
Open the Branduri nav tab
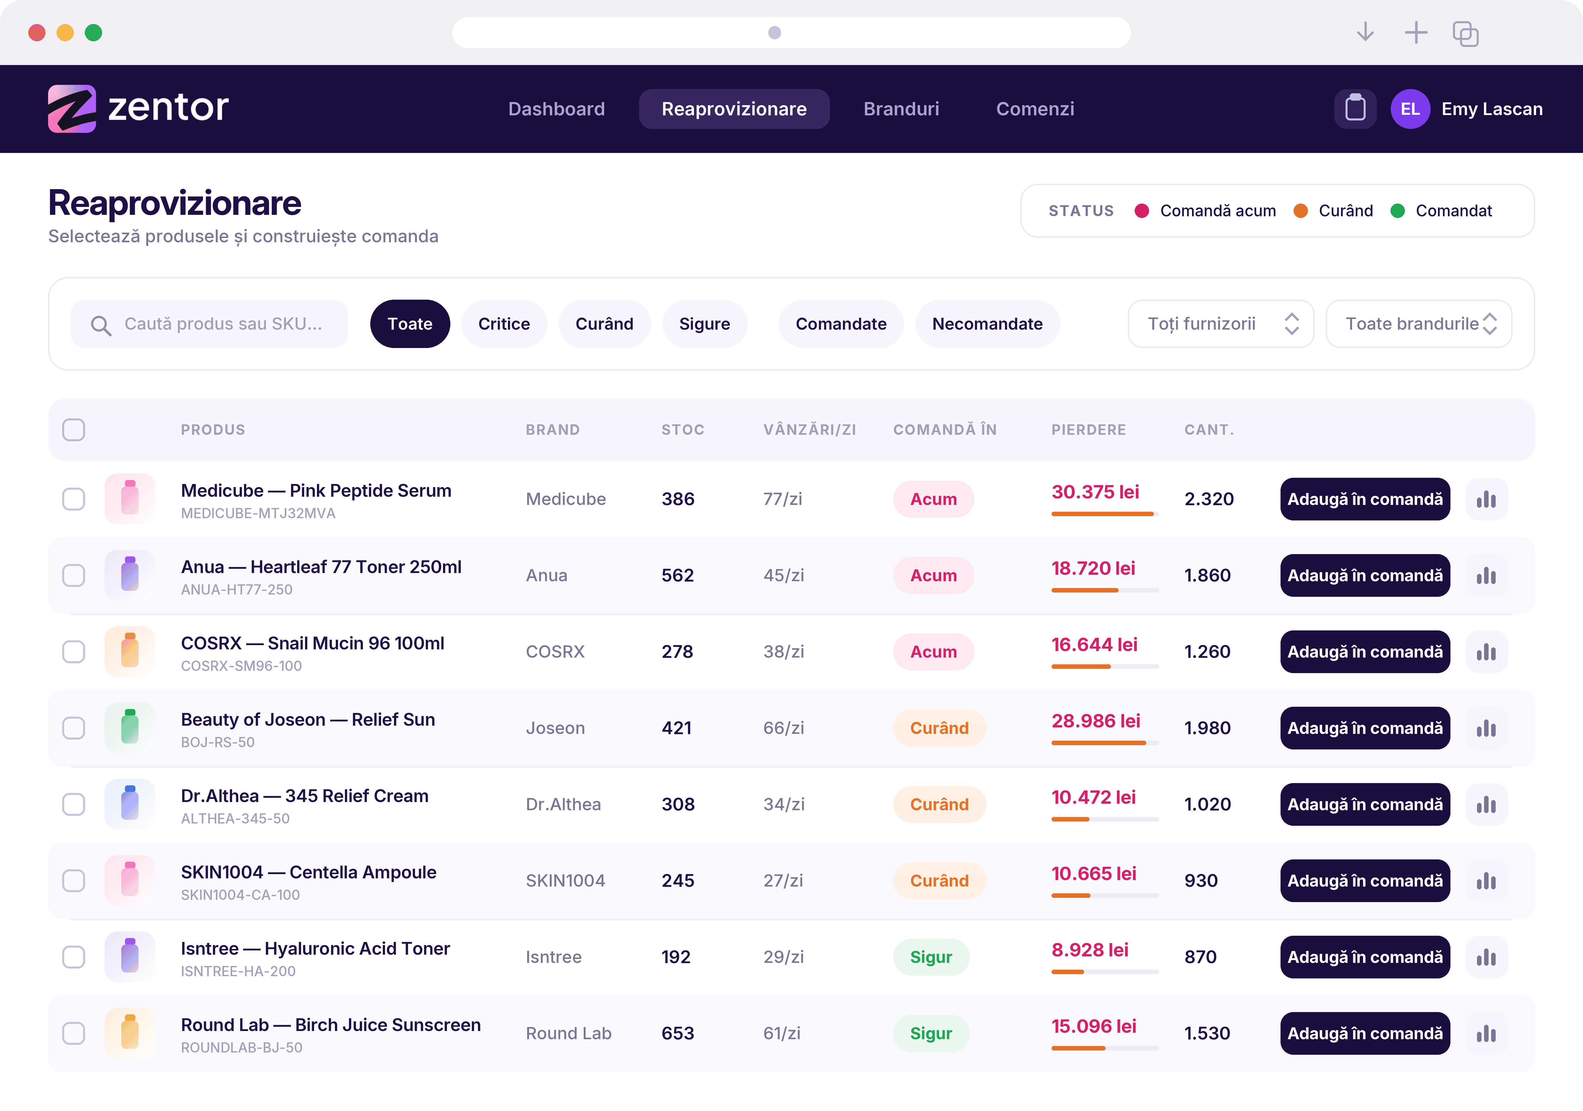point(901,109)
